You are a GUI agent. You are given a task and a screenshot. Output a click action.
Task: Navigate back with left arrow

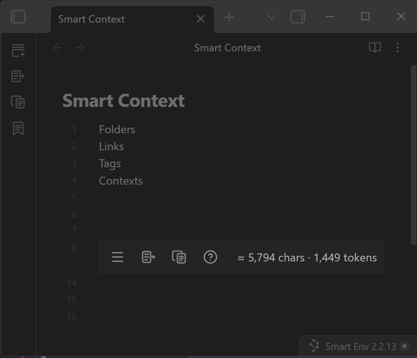coord(57,48)
